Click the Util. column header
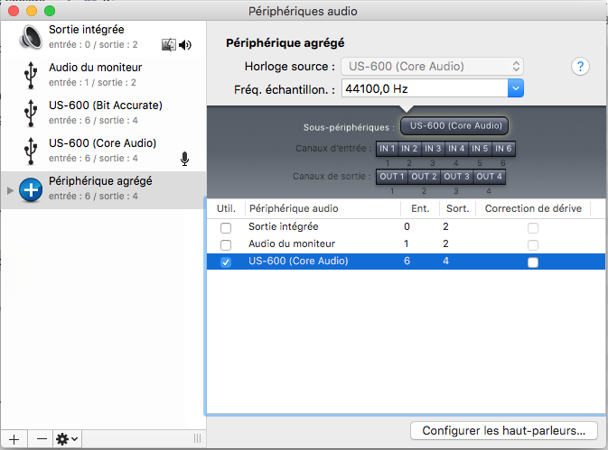Viewport: 608px width, 450px height. pyautogui.click(x=226, y=208)
